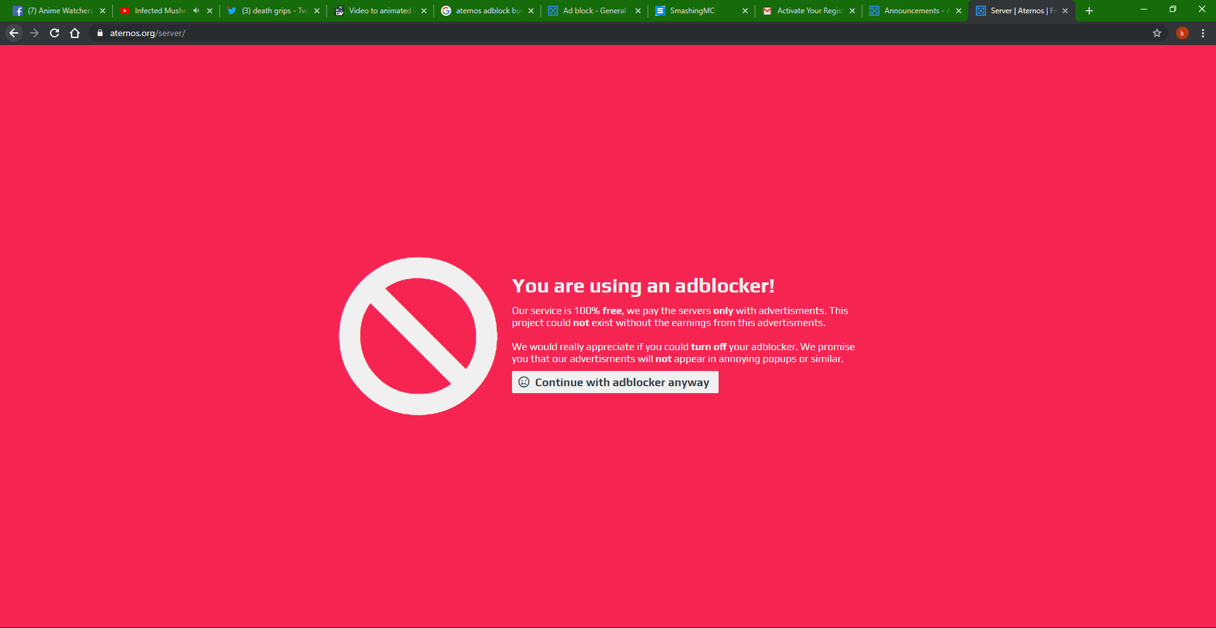Go to the browser home page
This screenshot has width=1216, height=628.
tap(75, 33)
